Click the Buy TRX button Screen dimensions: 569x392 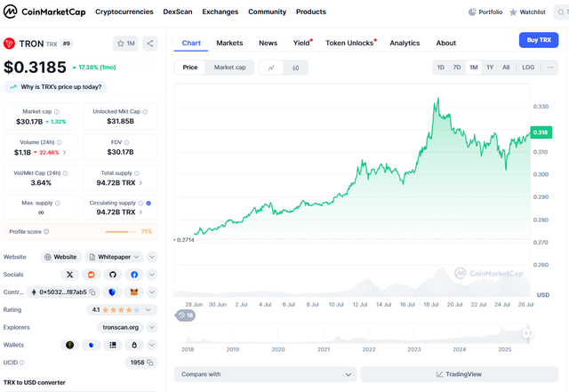pyautogui.click(x=539, y=40)
